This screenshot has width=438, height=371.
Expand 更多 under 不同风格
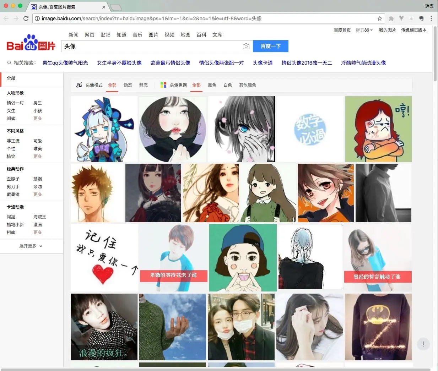(x=38, y=157)
